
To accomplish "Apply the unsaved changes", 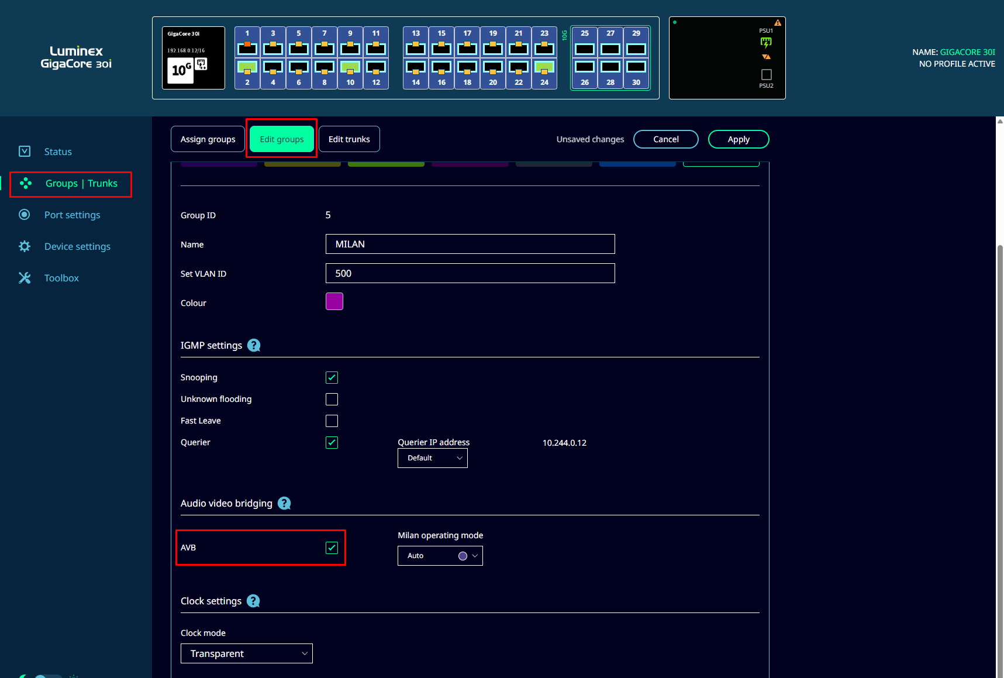I will 738,139.
